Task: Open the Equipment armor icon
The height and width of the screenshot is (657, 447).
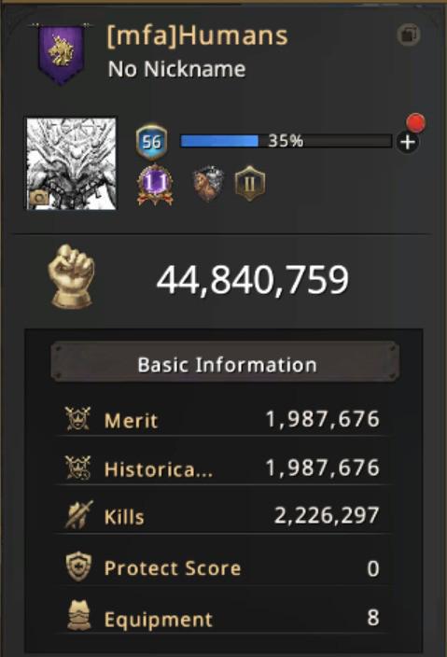Action: 78,616
